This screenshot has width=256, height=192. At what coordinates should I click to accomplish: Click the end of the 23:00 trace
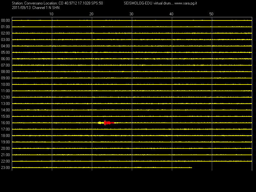192,167
